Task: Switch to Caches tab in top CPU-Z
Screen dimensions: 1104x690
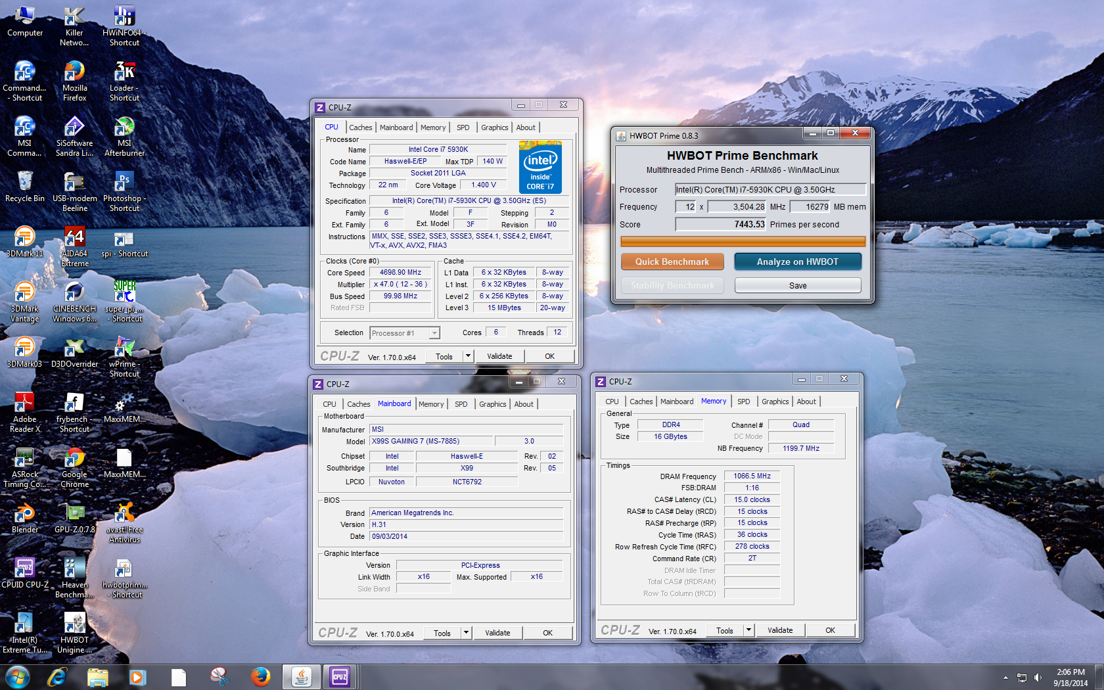Action: click(360, 127)
